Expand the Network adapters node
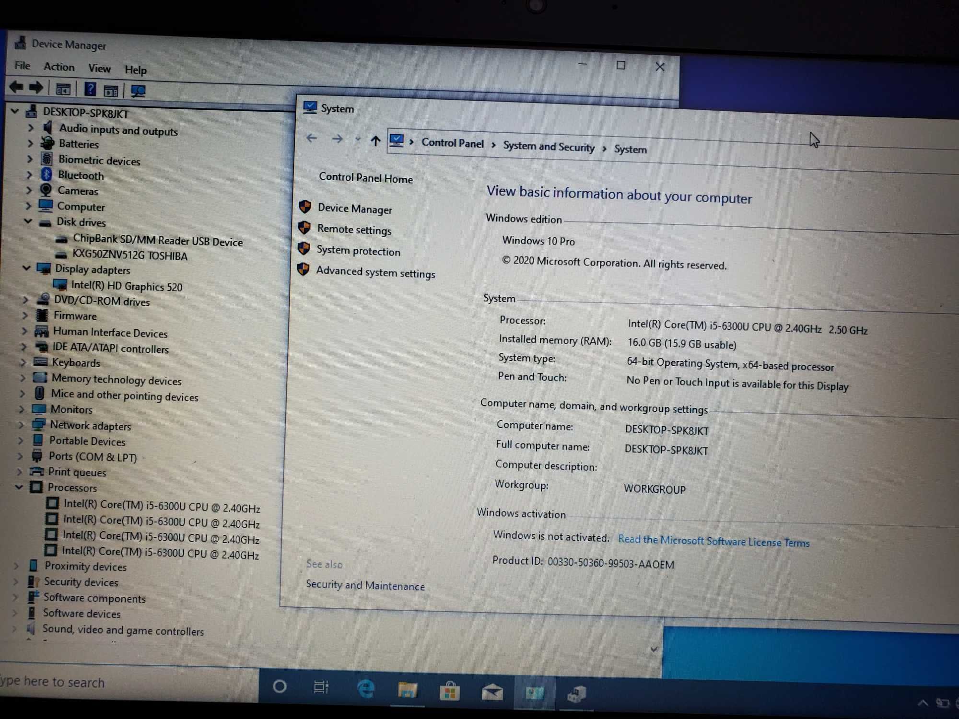Image resolution: width=959 pixels, height=719 pixels. tap(21, 425)
